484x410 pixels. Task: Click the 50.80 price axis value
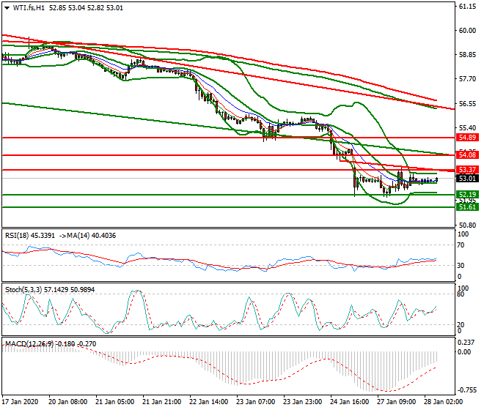[467, 225]
